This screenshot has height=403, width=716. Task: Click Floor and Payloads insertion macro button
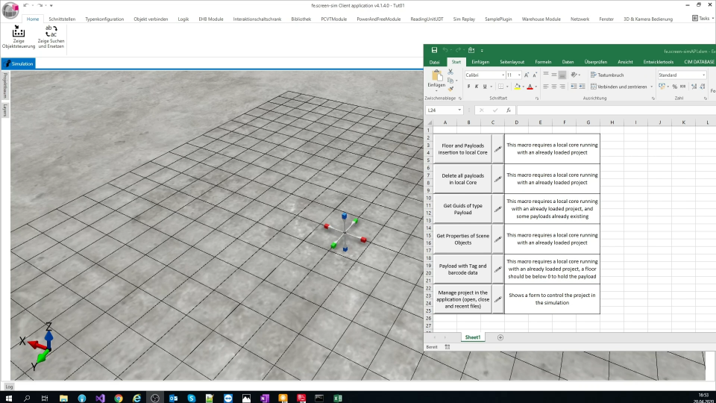(462, 149)
